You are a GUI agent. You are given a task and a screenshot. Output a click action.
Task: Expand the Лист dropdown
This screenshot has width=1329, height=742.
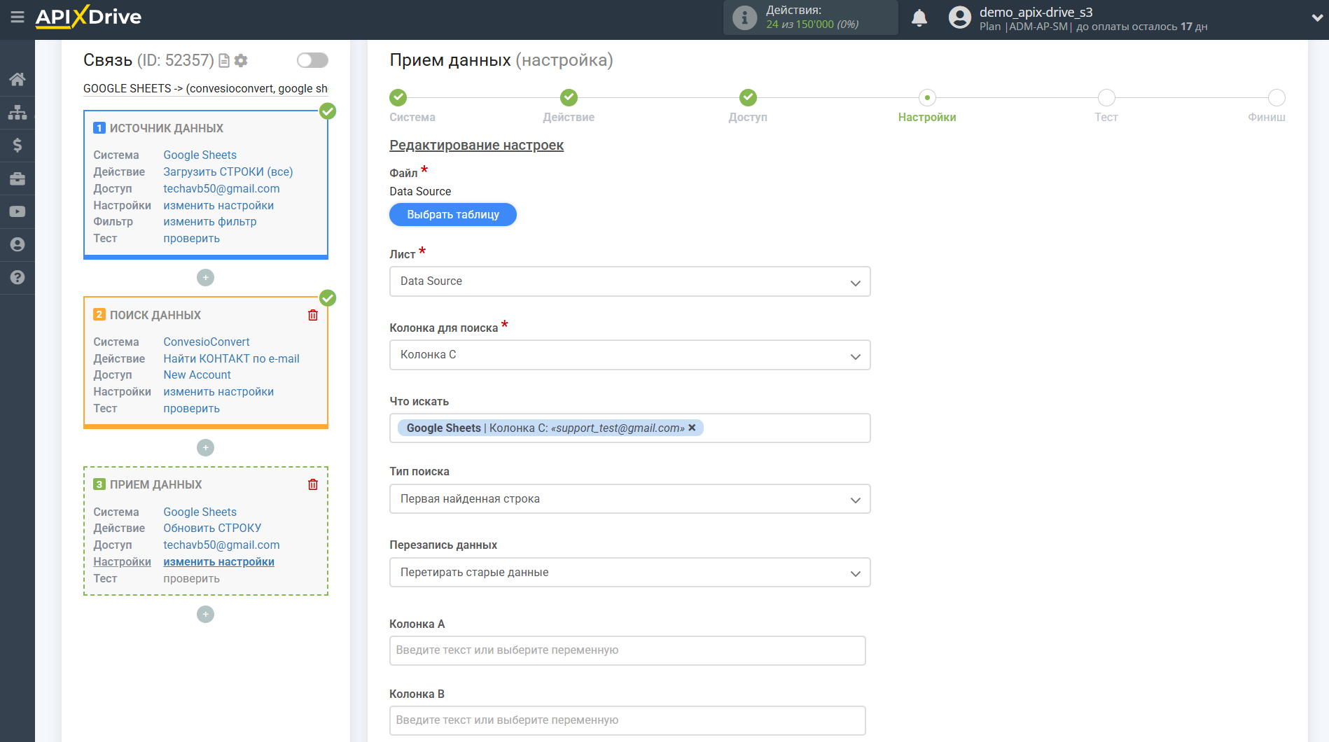coord(629,281)
